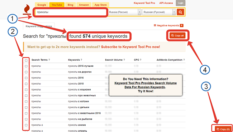Toggle the select-all checkbox in table header
Screen dimensions: 233x132
click(x=26, y=60)
